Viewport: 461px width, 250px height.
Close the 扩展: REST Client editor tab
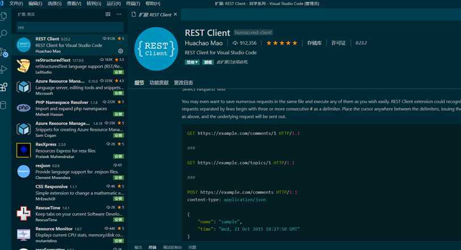point(176,14)
